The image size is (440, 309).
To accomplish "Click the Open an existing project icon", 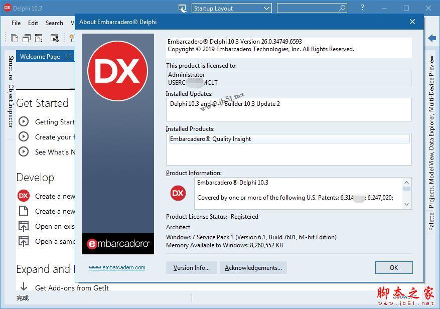I will click(x=24, y=226).
